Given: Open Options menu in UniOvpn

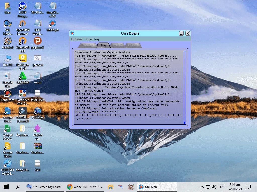Looking at the screenshot, I should point(77,39).
